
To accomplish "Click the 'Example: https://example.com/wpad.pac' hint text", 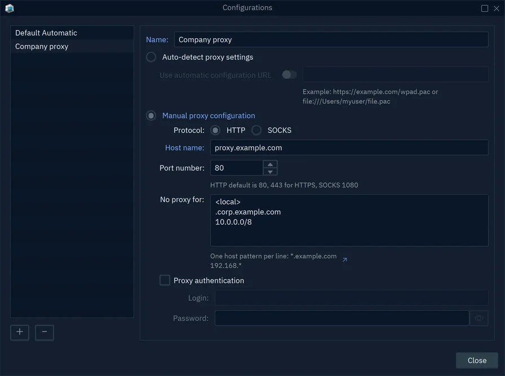I will click(370, 96).
